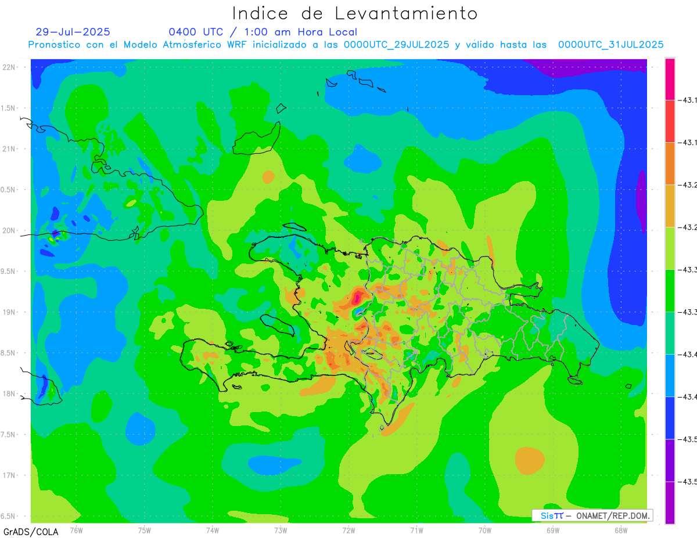The height and width of the screenshot is (538, 697).
Task: Pick the bright green legend swatch
Action: 670,291
